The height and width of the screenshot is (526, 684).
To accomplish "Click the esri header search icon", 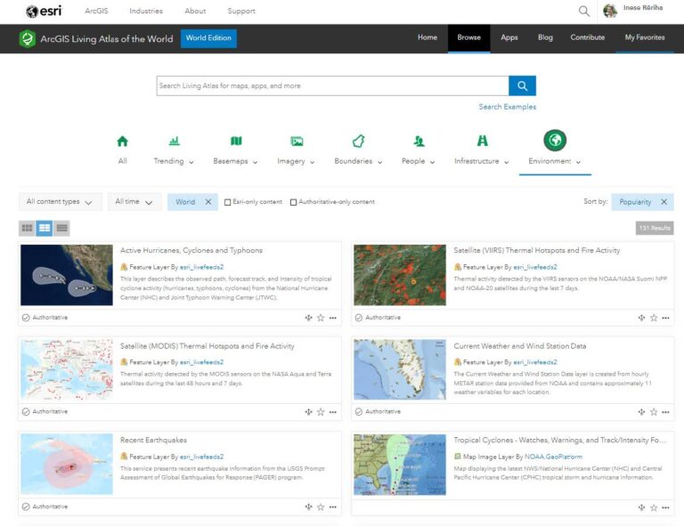I will pyautogui.click(x=584, y=12).
